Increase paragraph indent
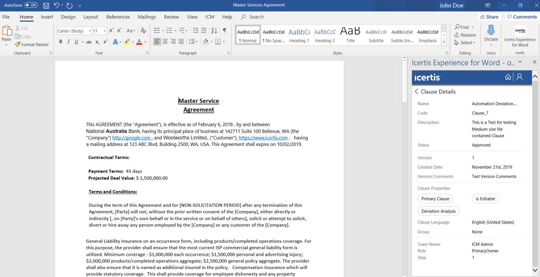 204,31
